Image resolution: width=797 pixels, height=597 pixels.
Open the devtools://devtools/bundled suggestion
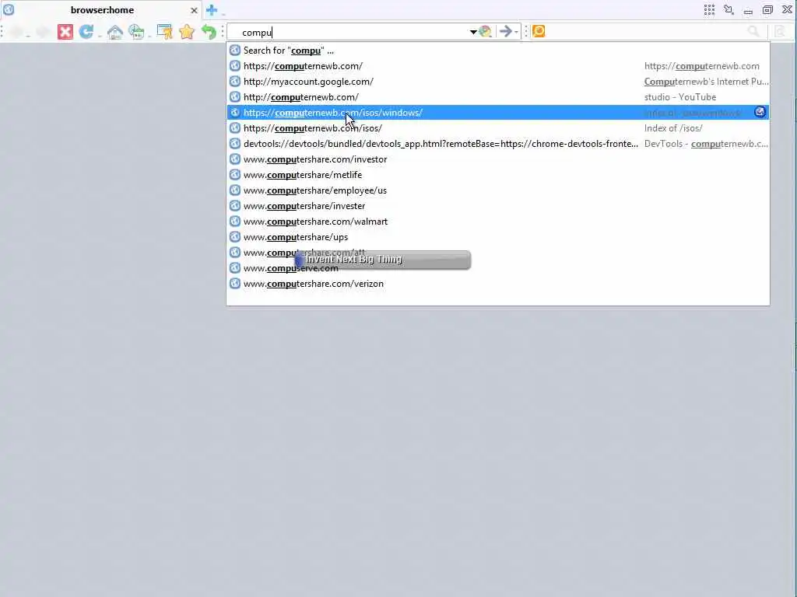click(498, 144)
